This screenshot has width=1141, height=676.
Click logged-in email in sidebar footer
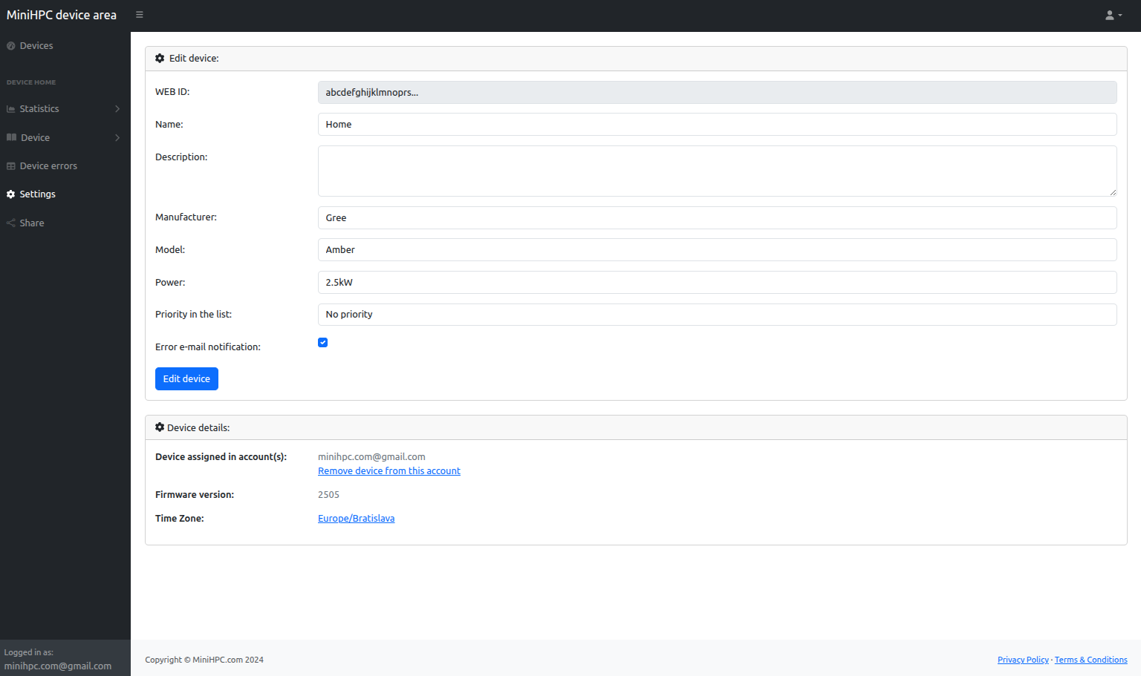[58, 666]
